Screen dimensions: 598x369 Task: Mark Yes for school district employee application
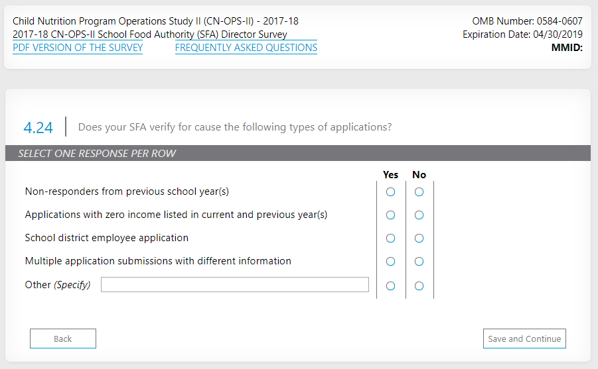(x=390, y=238)
